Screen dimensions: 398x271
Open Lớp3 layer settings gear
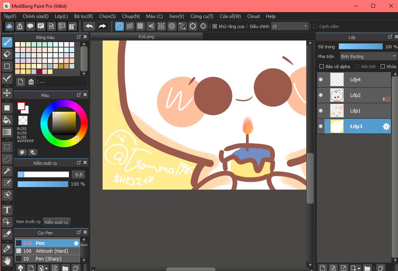[x=386, y=126]
